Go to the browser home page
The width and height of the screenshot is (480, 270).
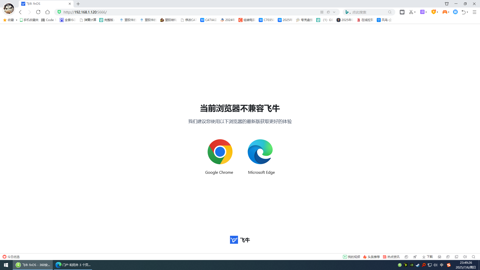coord(47,12)
